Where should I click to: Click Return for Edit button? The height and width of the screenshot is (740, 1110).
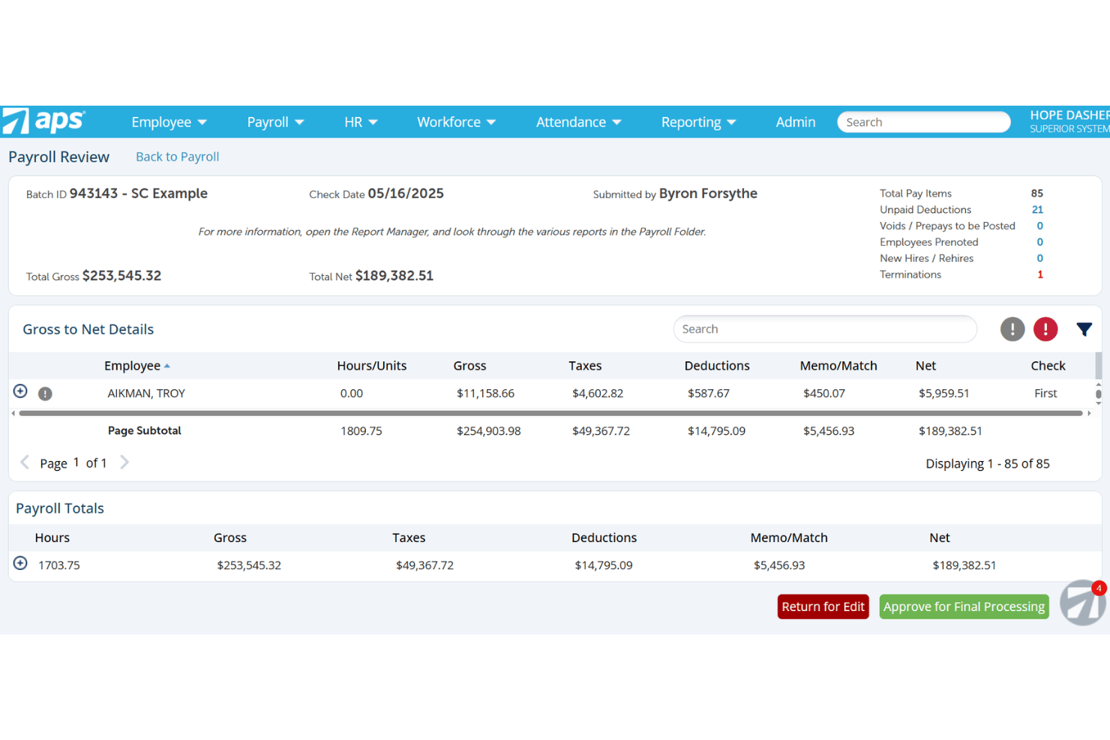point(823,607)
